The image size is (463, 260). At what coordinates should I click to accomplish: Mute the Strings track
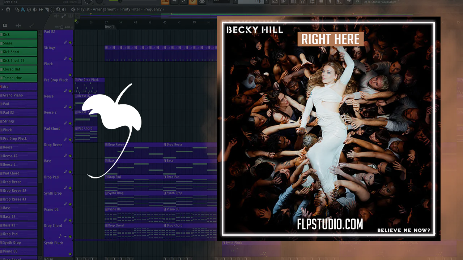click(x=70, y=59)
